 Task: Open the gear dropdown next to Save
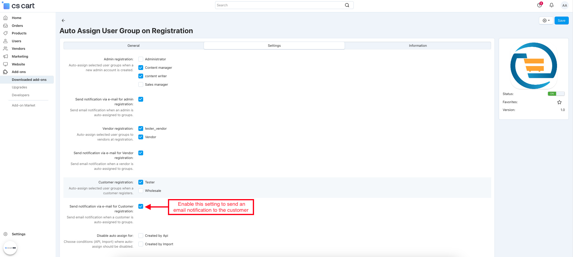[x=546, y=21]
